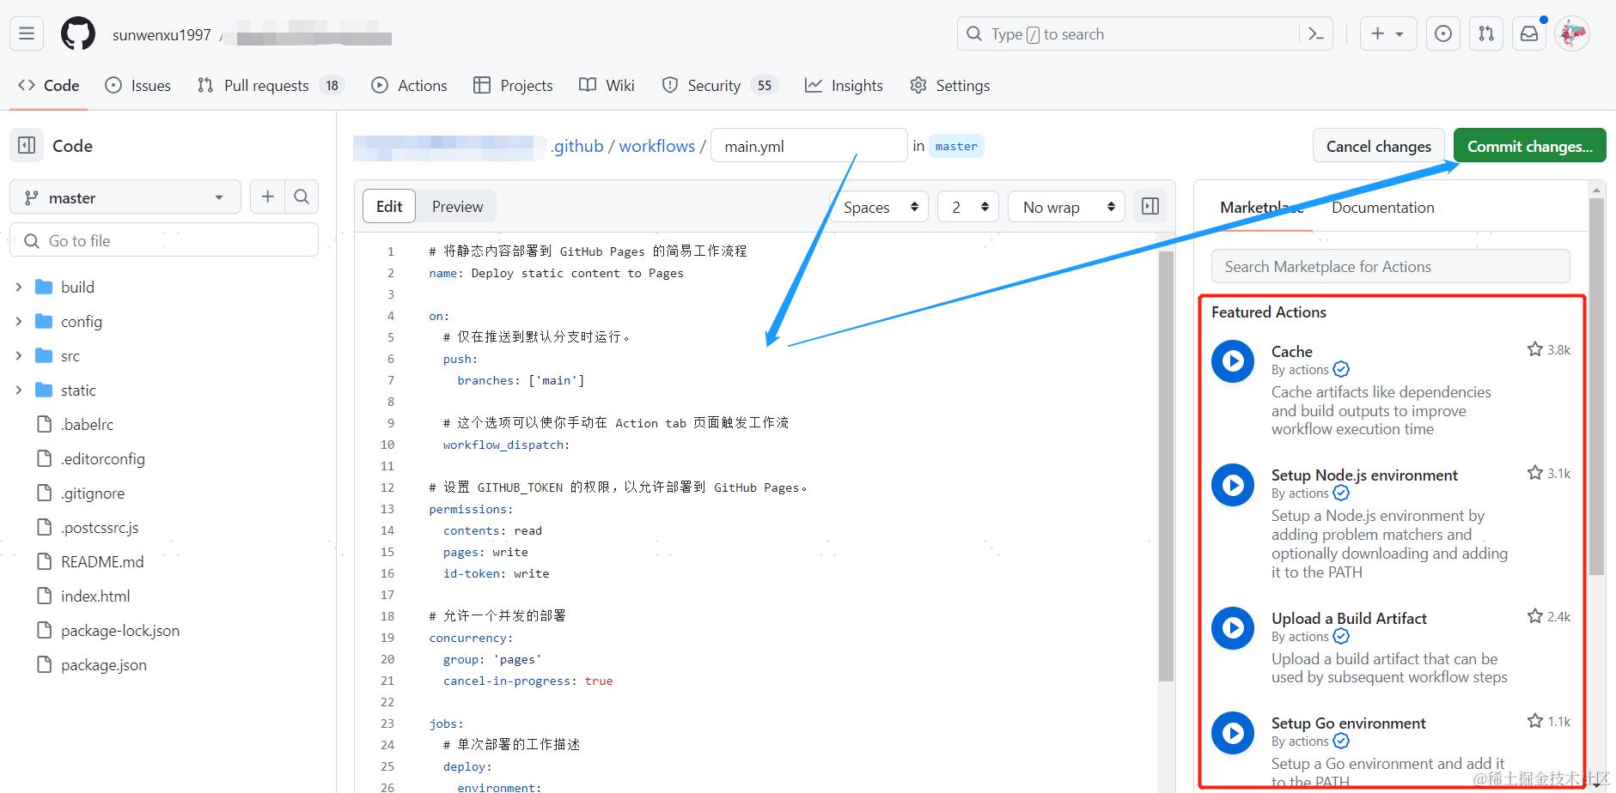Click the Upload a Build Artifact icon
Image resolution: width=1616 pixels, height=793 pixels.
pyautogui.click(x=1233, y=628)
